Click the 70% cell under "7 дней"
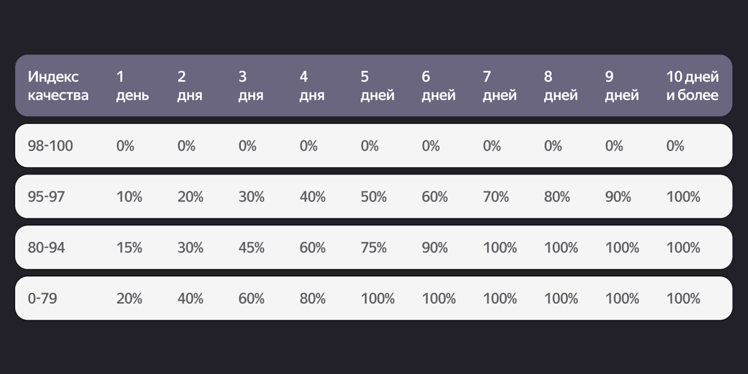748x374 pixels. tap(496, 197)
